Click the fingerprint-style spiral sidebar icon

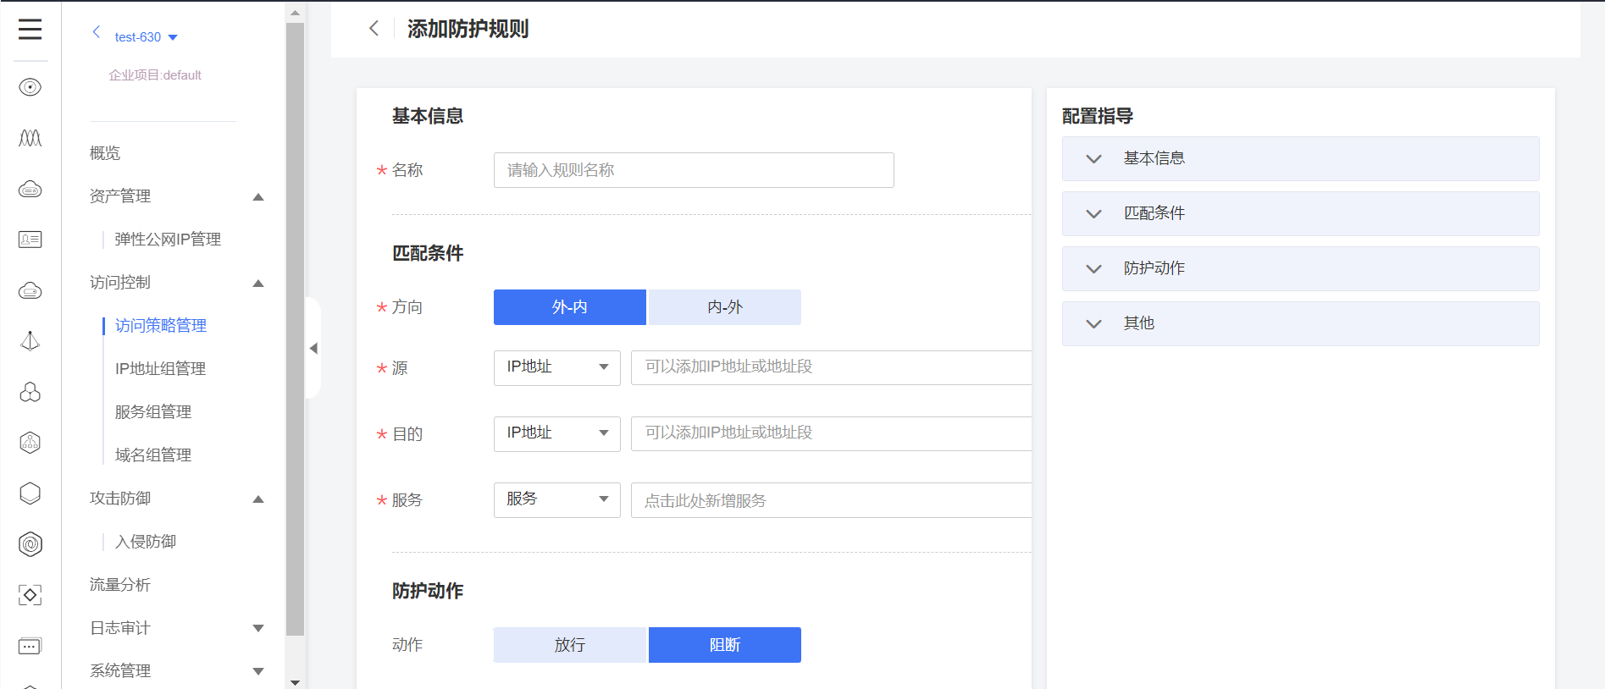pos(30,544)
